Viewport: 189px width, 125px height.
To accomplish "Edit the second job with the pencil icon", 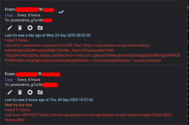I will point(10,92).
